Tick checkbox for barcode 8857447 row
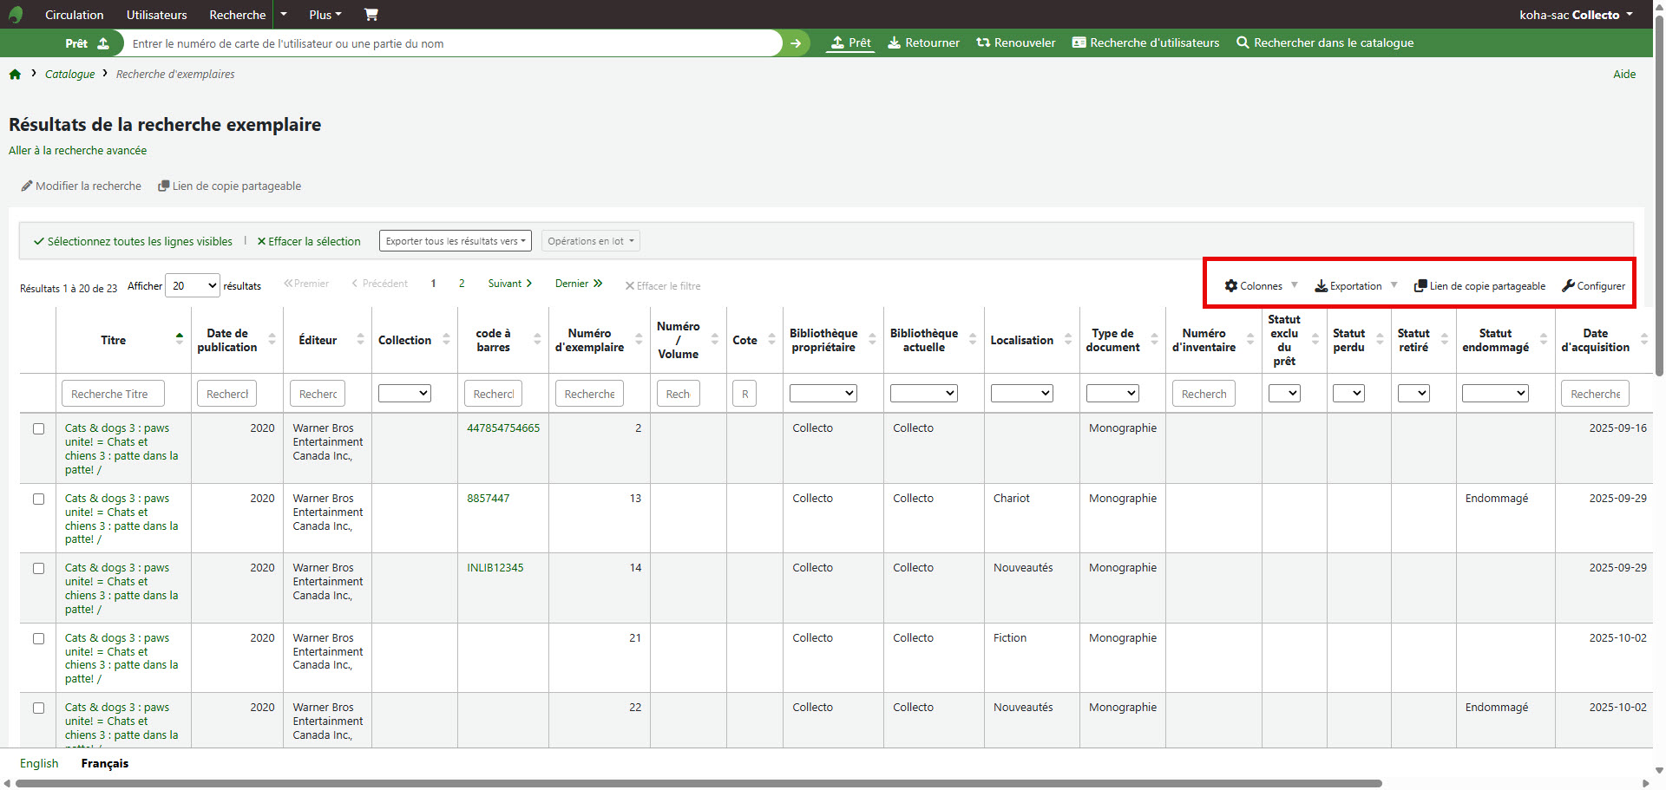The image size is (1666, 790). point(38,499)
